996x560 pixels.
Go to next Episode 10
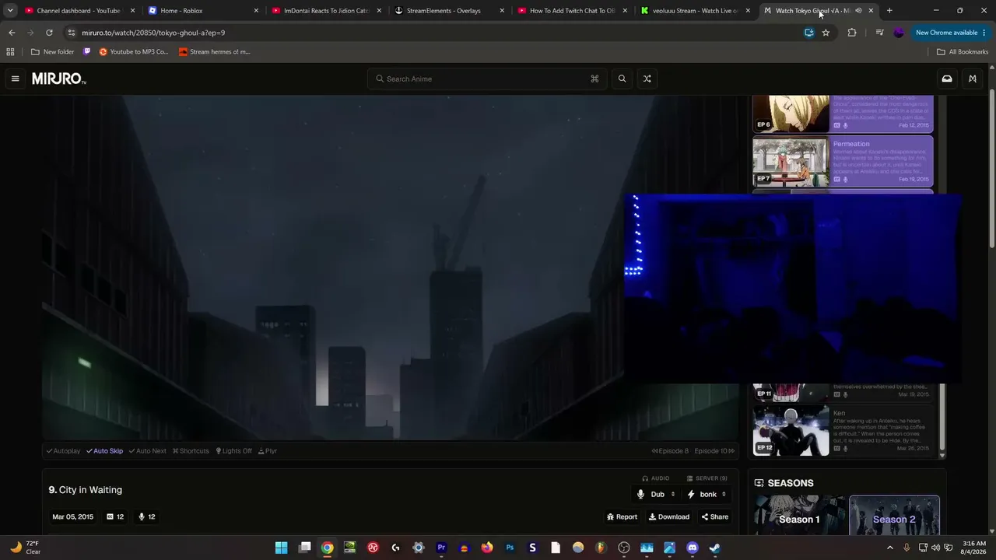coord(714,451)
